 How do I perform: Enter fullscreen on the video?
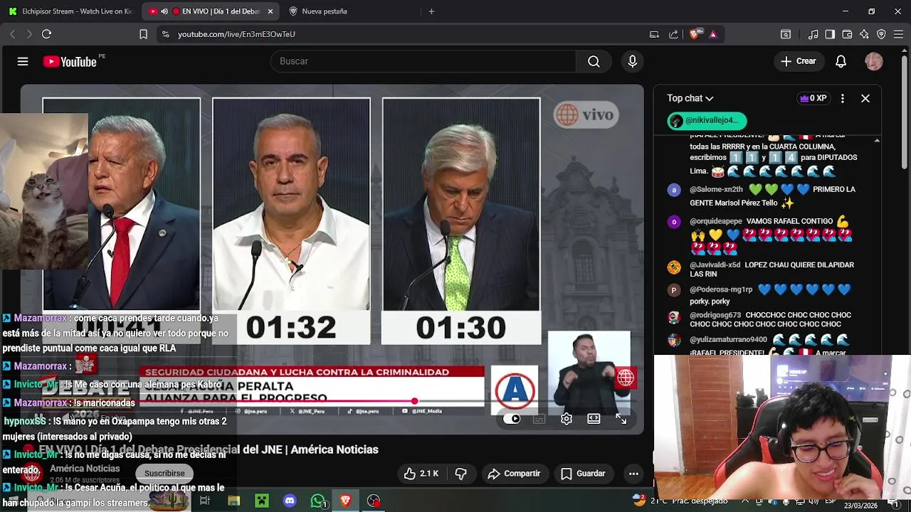621,419
